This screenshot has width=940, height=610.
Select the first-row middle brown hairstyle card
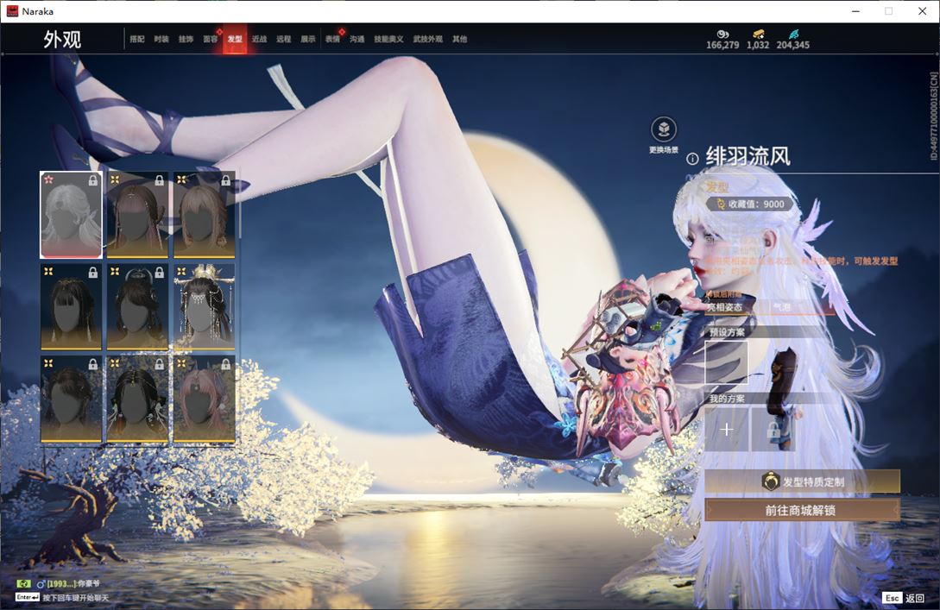coord(137,215)
